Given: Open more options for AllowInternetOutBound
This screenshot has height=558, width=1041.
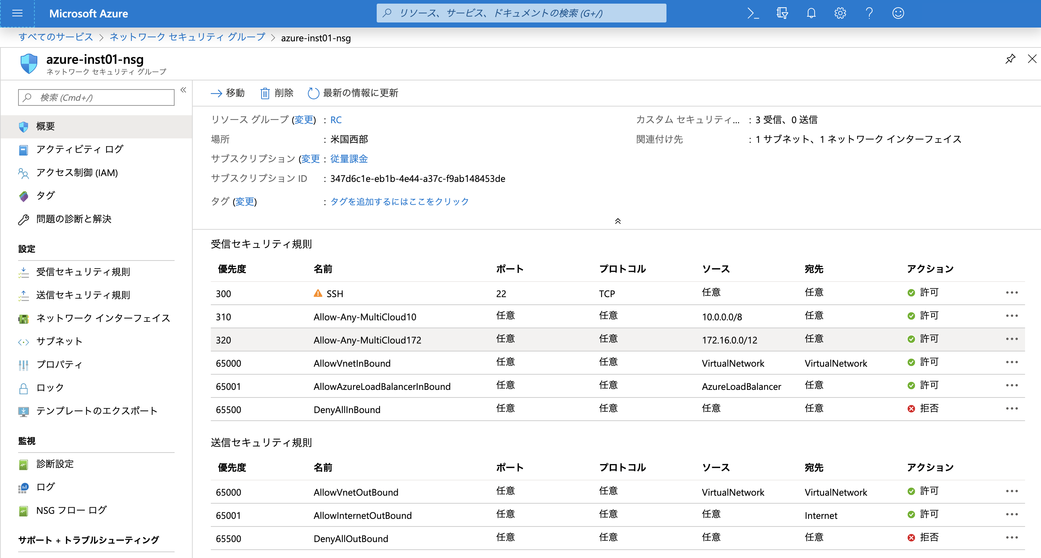Looking at the screenshot, I should tap(1012, 514).
